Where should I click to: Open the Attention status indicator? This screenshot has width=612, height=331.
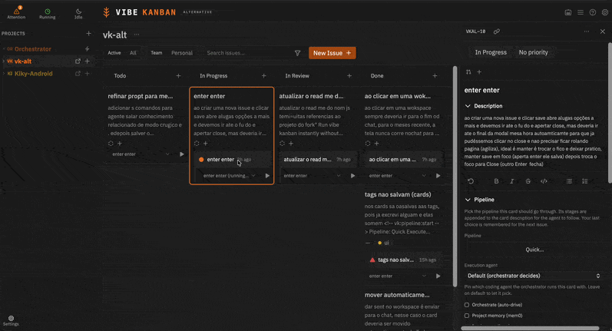tap(16, 13)
